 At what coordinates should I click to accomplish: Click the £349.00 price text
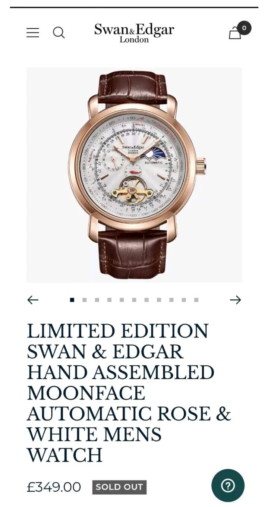54,487
